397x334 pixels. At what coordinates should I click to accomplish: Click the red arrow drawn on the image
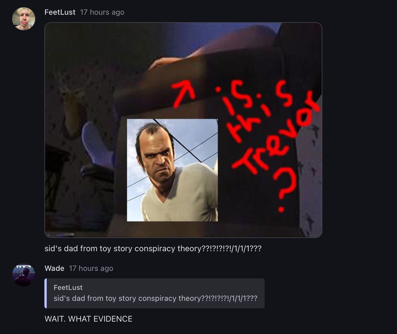(183, 94)
